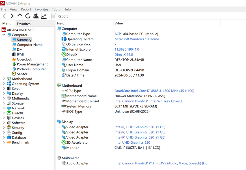Image resolution: width=246 pixels, height=170 pixels.
Task: Collapse the Computer tree node
Action: (4, 35)
